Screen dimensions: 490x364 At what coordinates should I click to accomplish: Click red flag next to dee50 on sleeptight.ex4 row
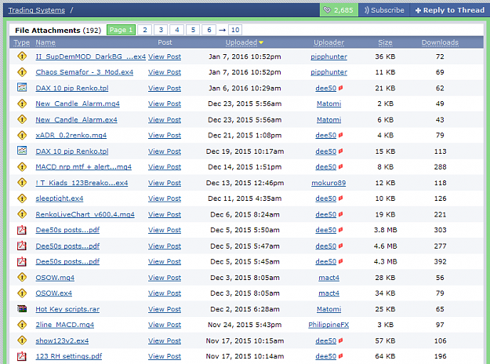(x=340, y=198)
